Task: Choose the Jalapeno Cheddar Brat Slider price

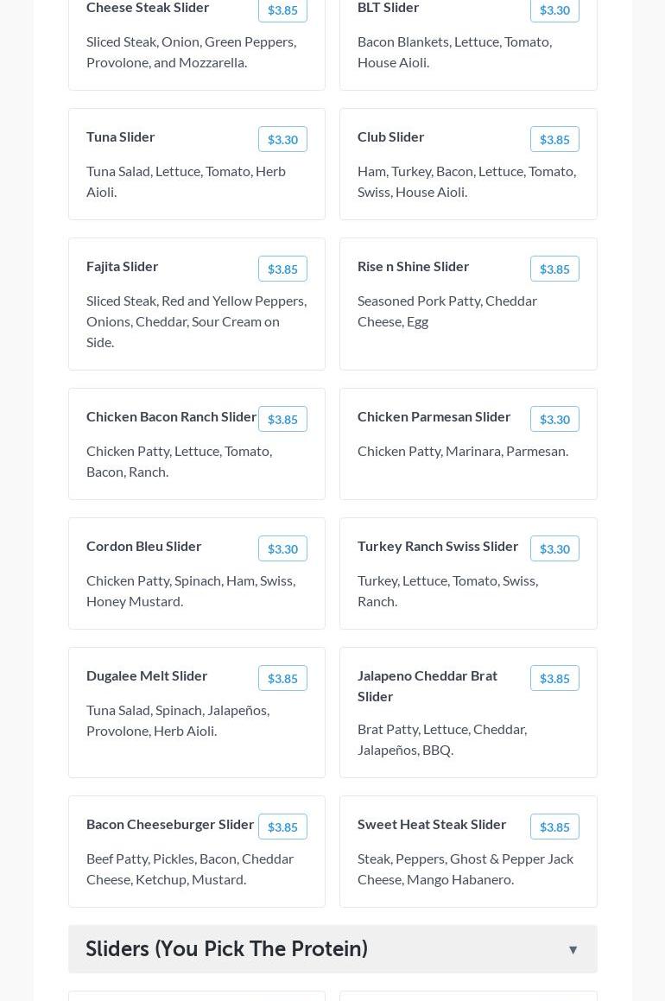Action: pyautogui.click(x=554, y=678)
